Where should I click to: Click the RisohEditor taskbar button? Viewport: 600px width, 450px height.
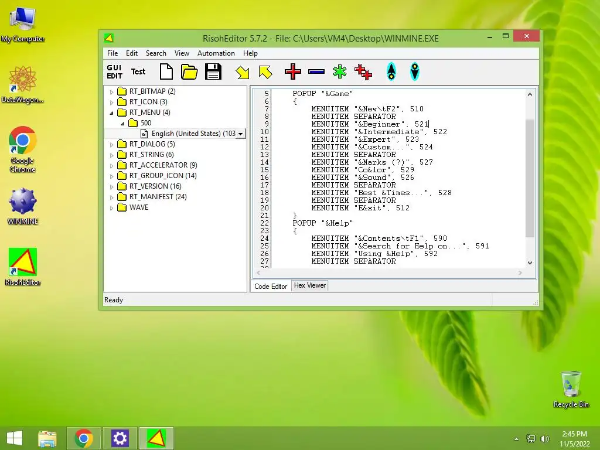156,438
